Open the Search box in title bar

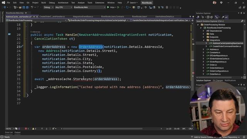132,3
